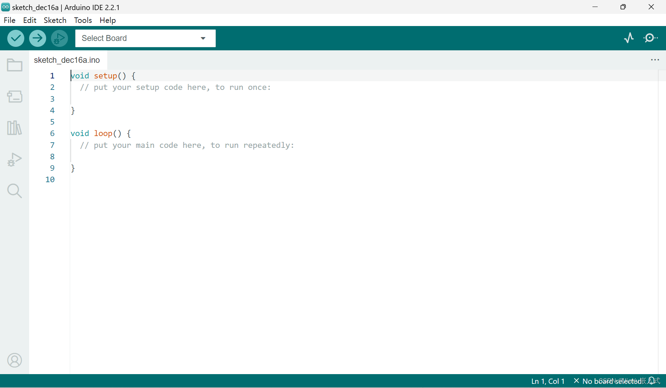Viewport: 666px width, 388px height.
Task: Open Library Manager in the sidebar
Action: click(x=15, y=128)
